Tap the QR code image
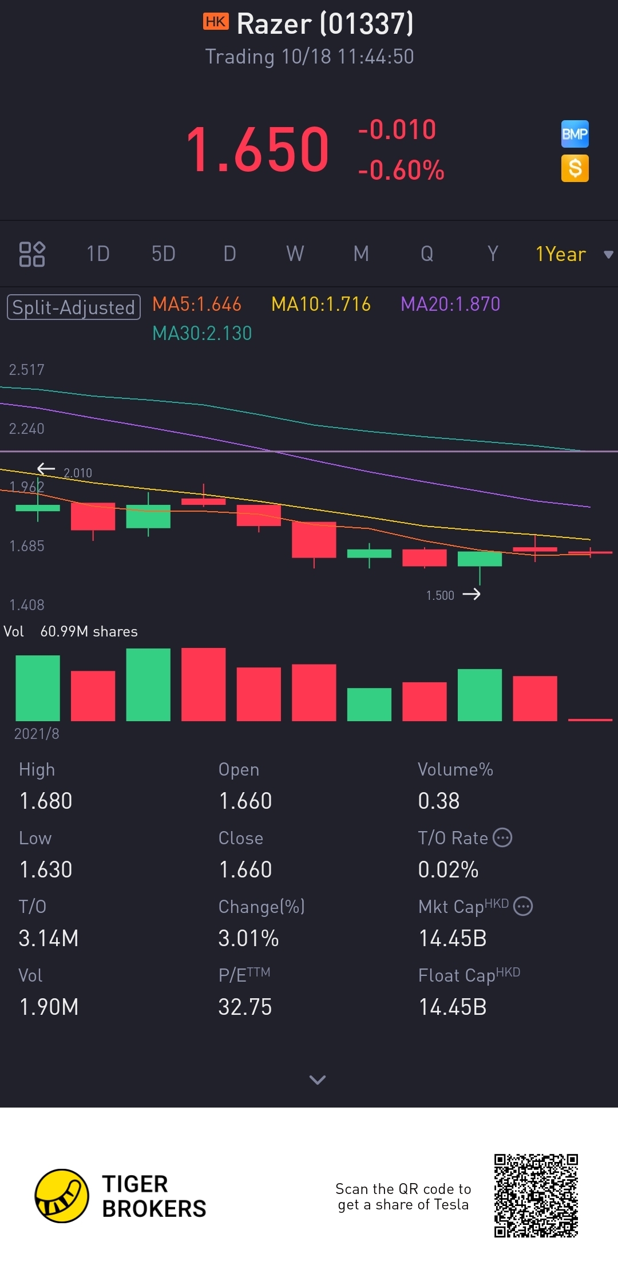 point(536,1196)
